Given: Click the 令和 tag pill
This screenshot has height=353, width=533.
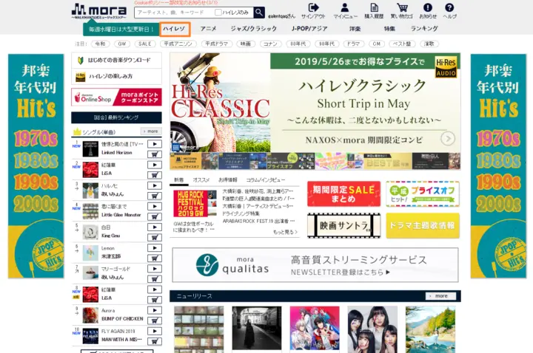Looking at the screenshot, I should pyautogui.click(x=100, y=44).
